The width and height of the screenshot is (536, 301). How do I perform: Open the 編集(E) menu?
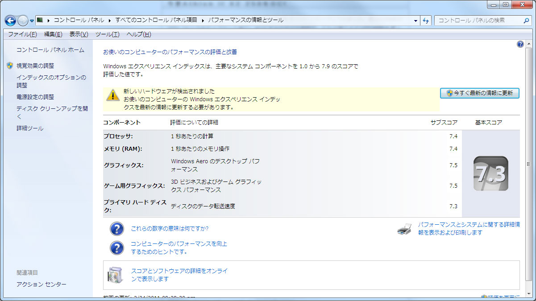53,34
